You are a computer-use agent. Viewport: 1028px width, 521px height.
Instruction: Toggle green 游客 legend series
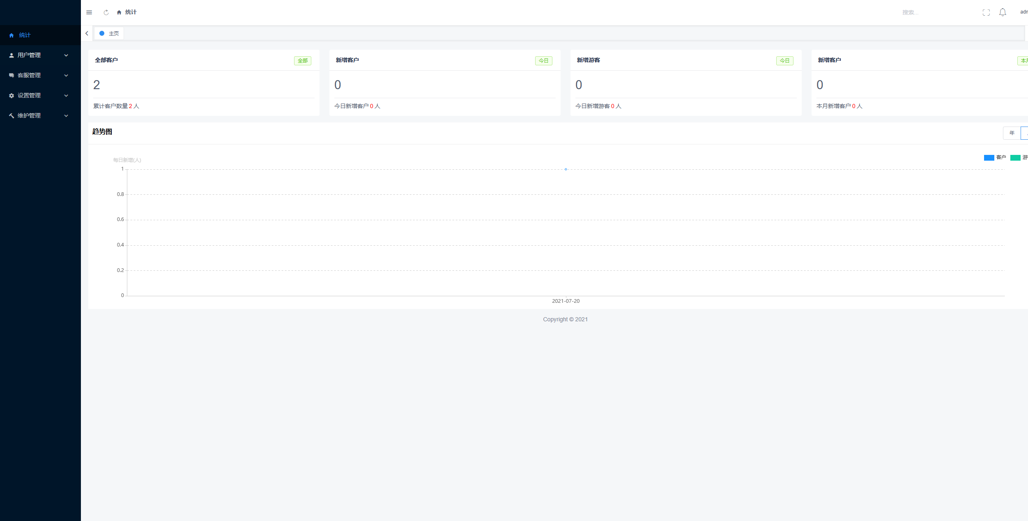coord(1018,157)
